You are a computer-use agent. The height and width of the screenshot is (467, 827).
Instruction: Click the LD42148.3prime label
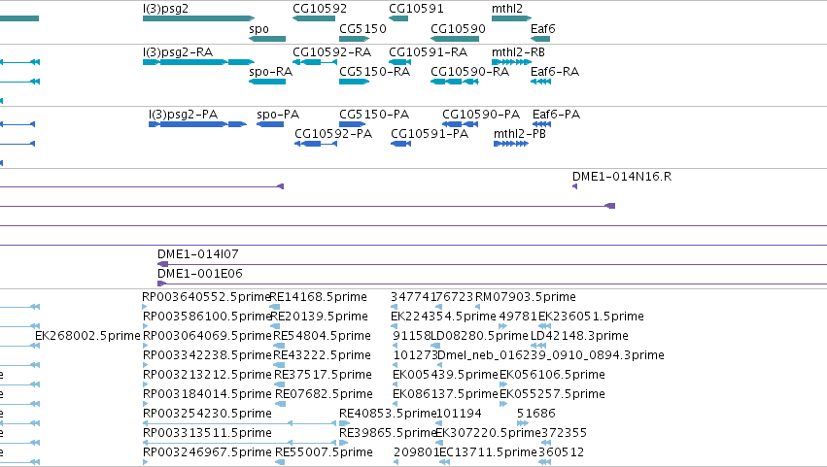pos(579,336)
